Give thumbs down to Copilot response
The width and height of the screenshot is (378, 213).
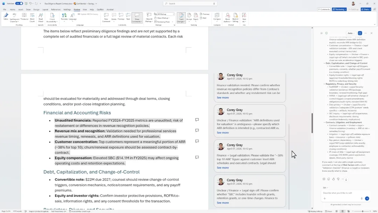338,179
